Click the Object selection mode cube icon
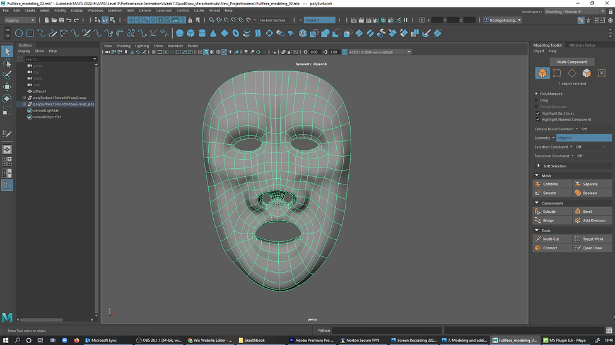This screenshot has height=345, width=615. (542, 73)
